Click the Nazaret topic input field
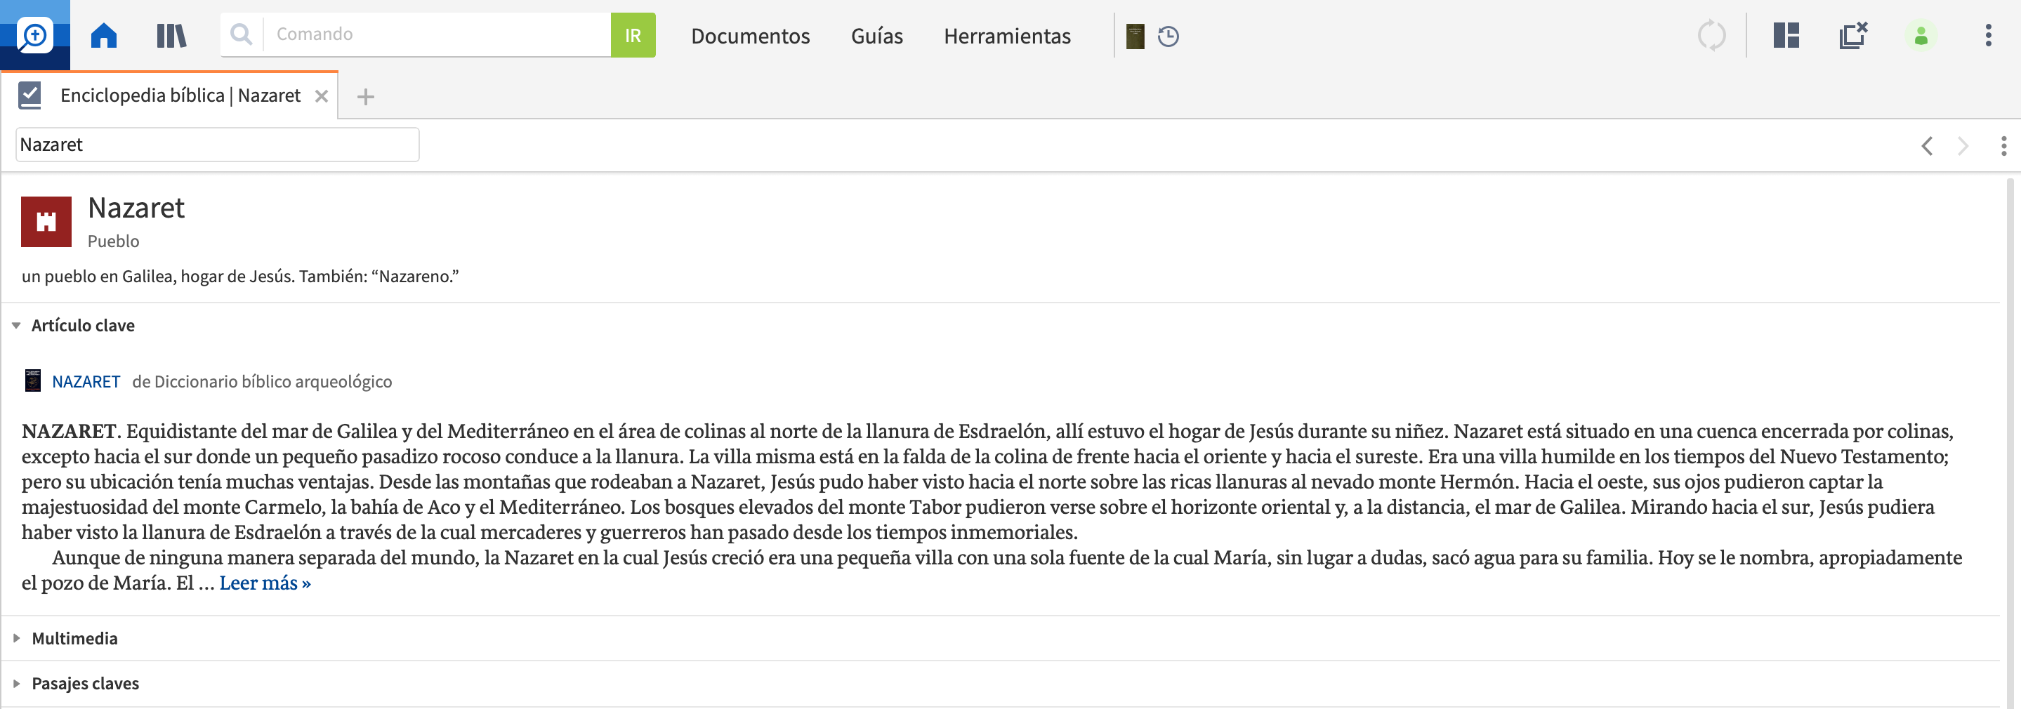The width and height of the screenshot is (2021, 709). (217, 145)
